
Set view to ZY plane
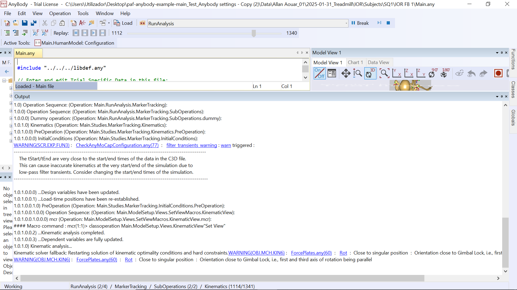tap(421, 73)
